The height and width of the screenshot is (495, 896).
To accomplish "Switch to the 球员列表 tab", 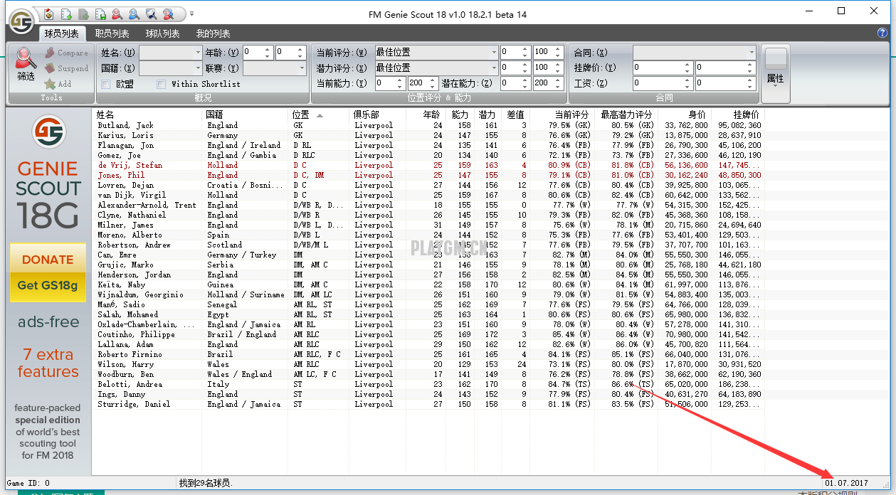I will click(61, 33).
